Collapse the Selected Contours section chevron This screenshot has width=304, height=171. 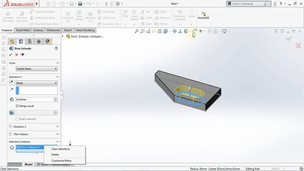click(x=57, y=142)
